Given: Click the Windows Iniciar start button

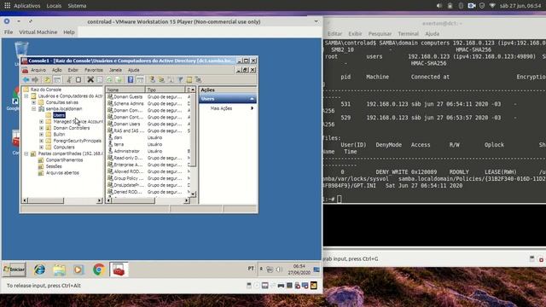Looking at the screenshot, I should point(14,269).
